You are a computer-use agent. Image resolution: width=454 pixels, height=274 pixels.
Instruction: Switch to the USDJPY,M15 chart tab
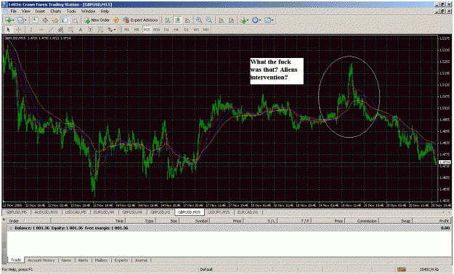[x=219, y=212]
